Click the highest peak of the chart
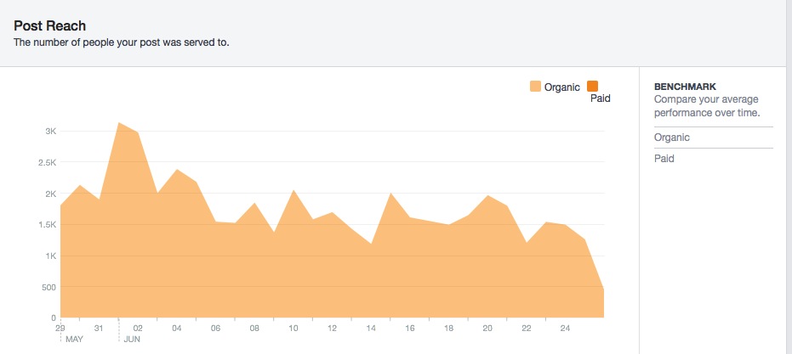Image resolution: width=792 pixels, height=354 pixels. click(x=118, y=123)
